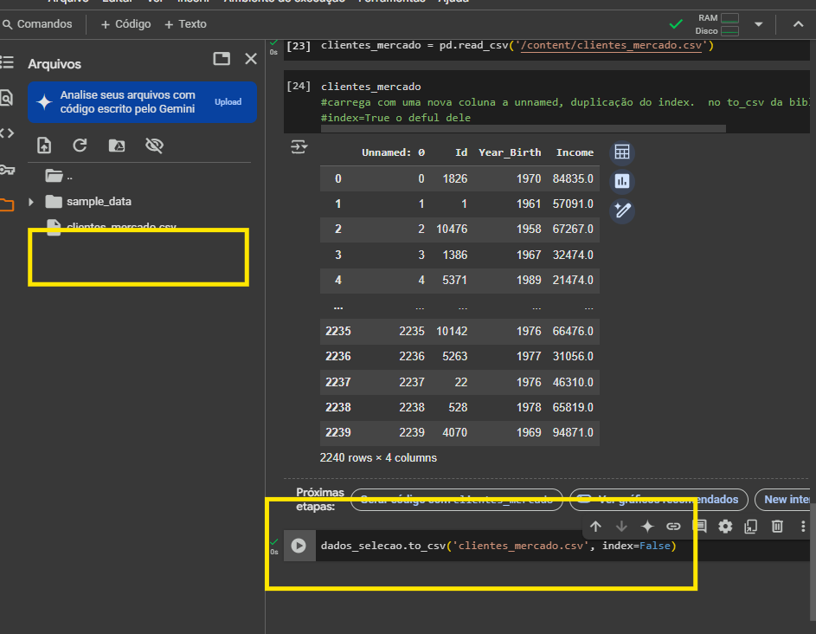
Task: Click the /content/clientes_mercado.csv path link
Action: [x=611, y=45]
